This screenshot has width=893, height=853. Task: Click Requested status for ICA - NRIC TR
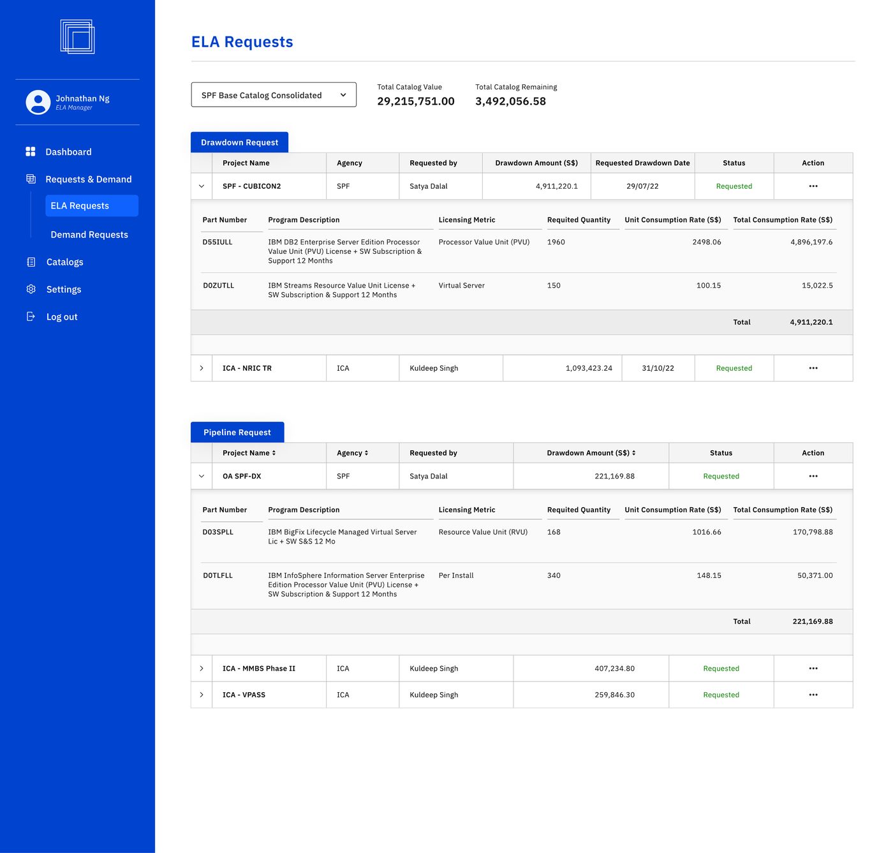pos(734,368)
